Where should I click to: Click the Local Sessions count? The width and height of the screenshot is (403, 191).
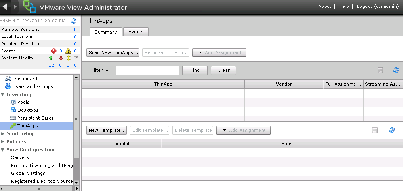pos(75,37)
